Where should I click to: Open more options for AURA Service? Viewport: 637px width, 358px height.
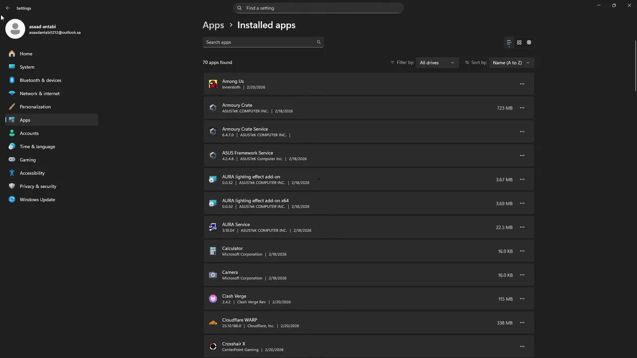coord(522,227)
